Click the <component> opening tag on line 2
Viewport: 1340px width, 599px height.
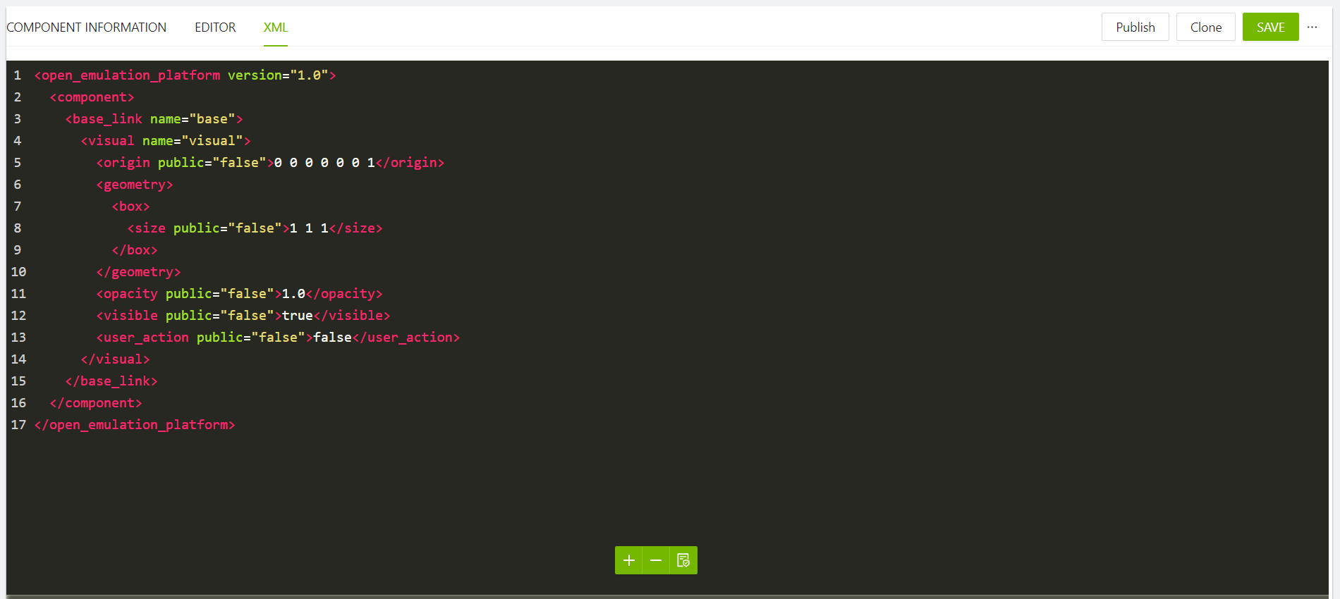tap(92, 97)
